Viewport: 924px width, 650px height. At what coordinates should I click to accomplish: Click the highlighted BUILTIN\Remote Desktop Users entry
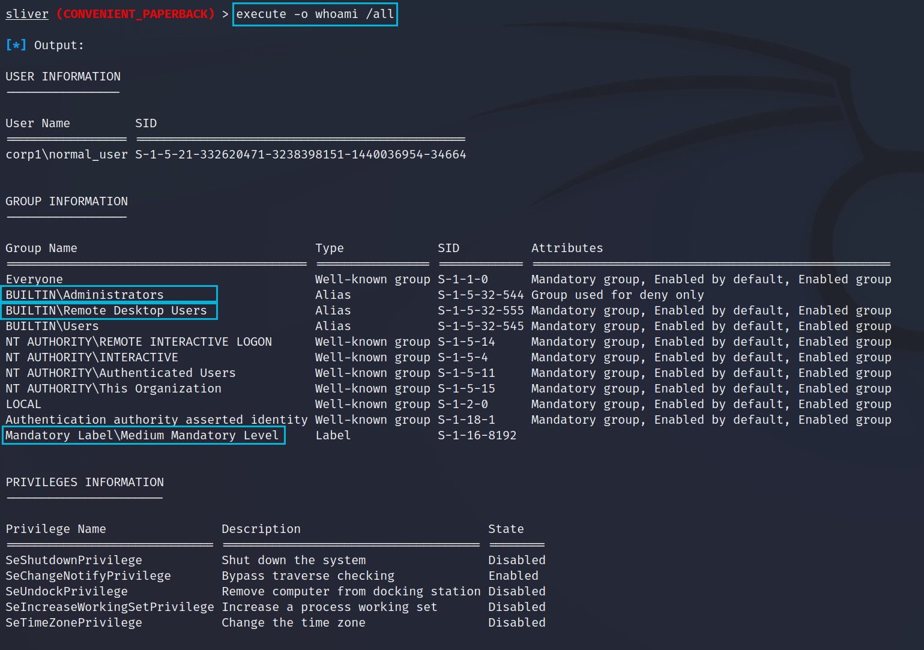(x=106, y=310)
